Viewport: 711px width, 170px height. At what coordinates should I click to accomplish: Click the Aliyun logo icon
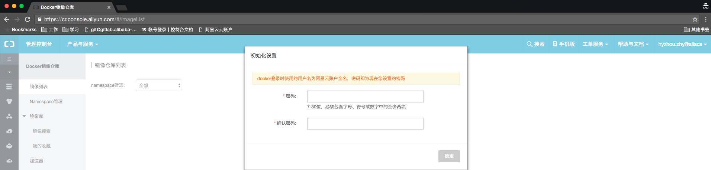pos(9,44)
